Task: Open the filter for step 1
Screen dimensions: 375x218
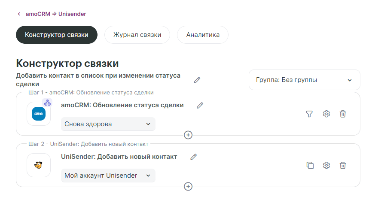Action: click(309, 114)
